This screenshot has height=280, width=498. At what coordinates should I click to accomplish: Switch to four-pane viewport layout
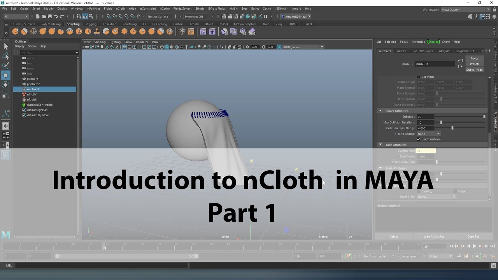[6, 136]
